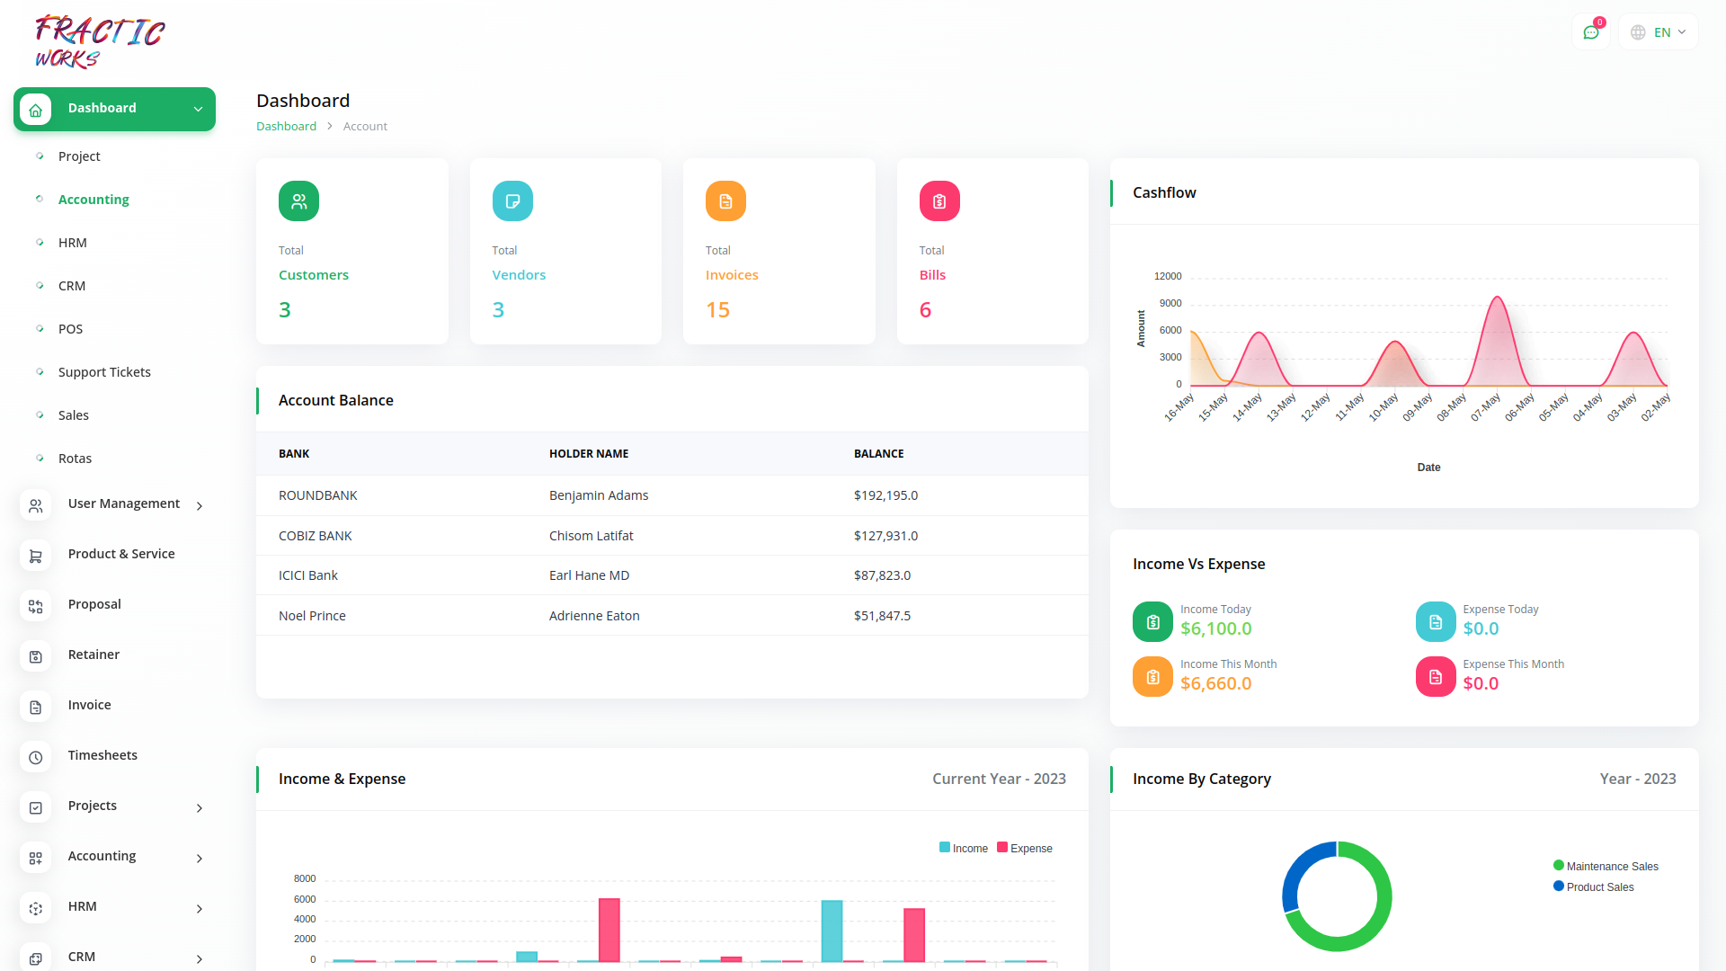Click the pink Total Bills icon
This screenshot has height=971, width=1726.
[x=939, y=200]
